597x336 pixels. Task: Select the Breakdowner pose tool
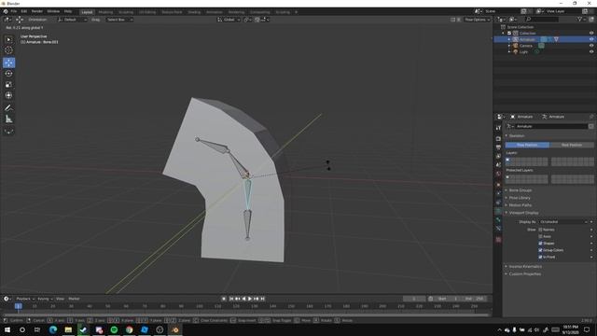8,132
